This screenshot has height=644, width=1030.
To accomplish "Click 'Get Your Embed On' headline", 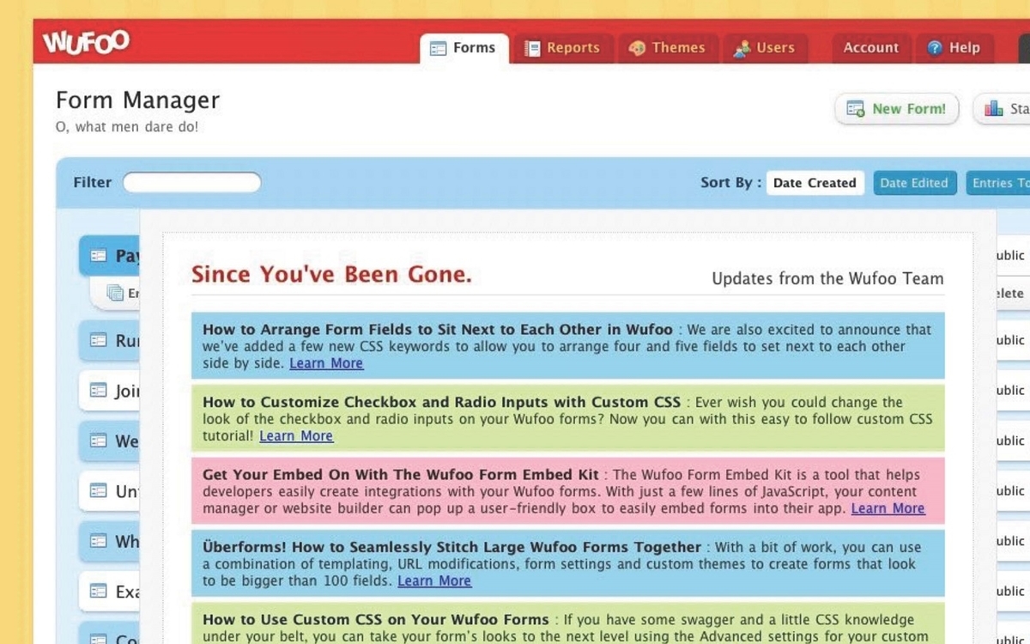I will [400, 475].
